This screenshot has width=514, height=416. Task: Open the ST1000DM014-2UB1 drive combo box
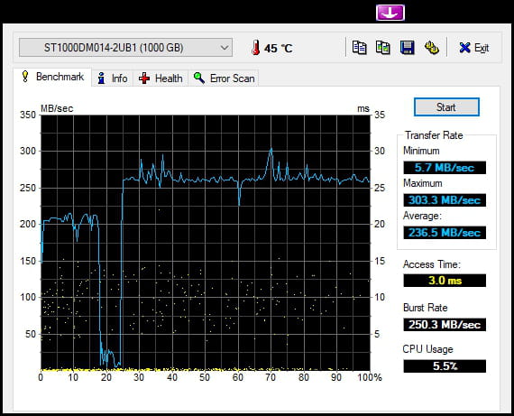pos(125,48)
